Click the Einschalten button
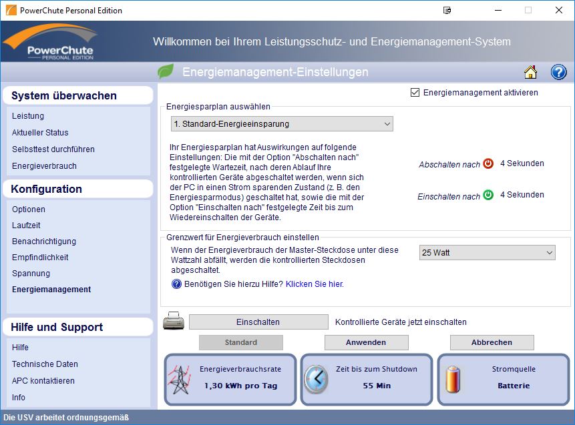 click(x=258, y=322)
